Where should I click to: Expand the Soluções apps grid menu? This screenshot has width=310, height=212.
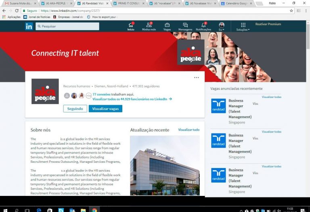243,27
